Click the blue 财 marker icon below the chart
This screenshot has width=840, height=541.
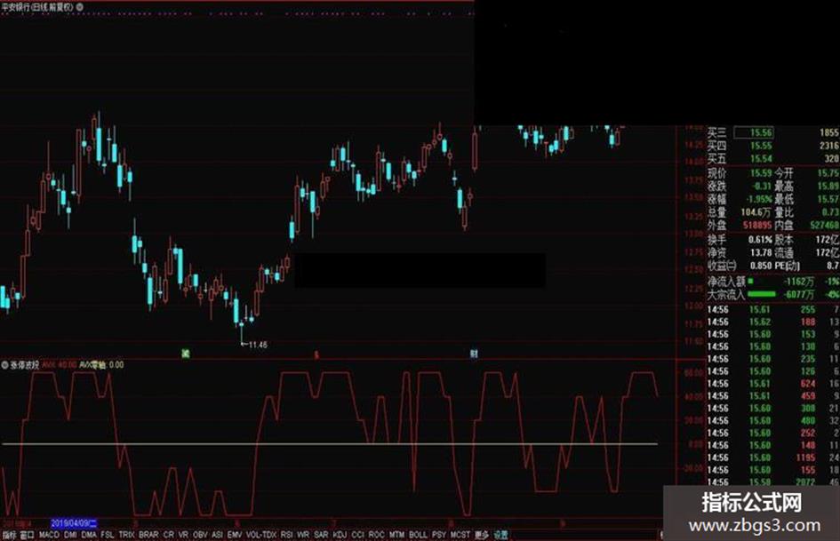click(x=474, y=354)
